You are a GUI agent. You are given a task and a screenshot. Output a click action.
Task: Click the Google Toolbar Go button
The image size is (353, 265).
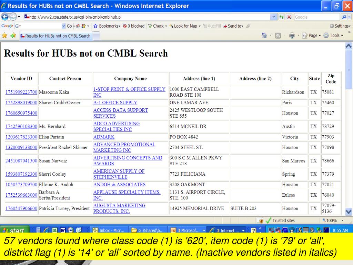[69, 26]
